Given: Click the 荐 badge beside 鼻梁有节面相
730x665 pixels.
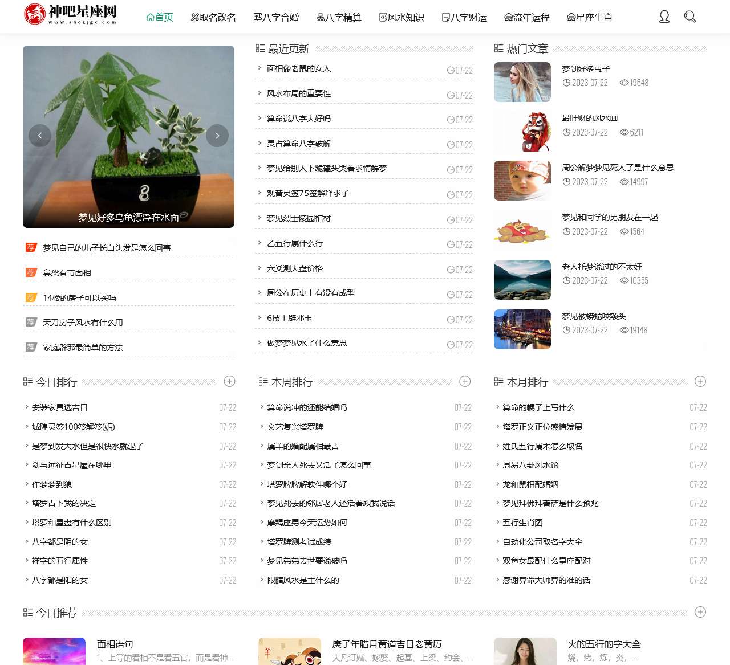Looking at the screenshot, I should point(31,272).
